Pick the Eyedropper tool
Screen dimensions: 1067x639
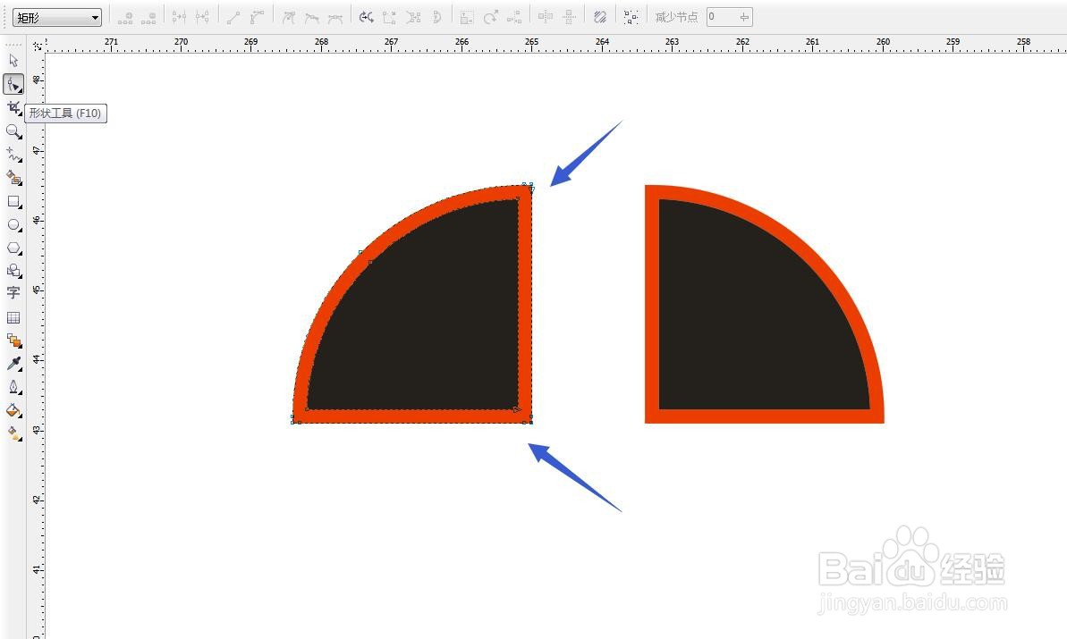[13, 364]
